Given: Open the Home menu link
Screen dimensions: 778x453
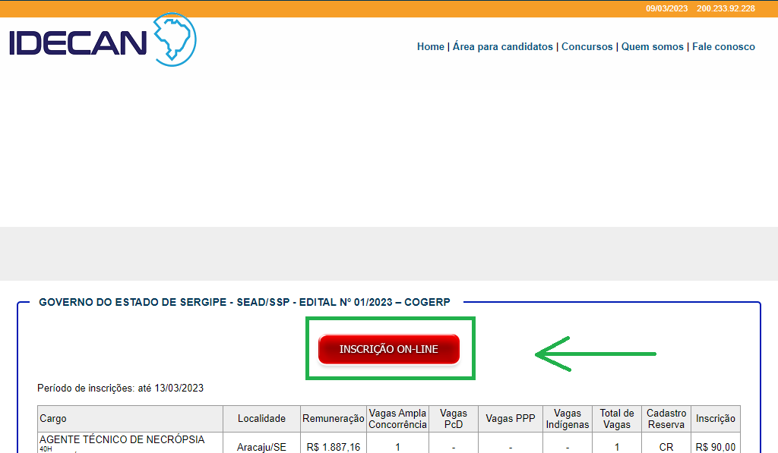Looking at the screenshot, I should point(430,46).
